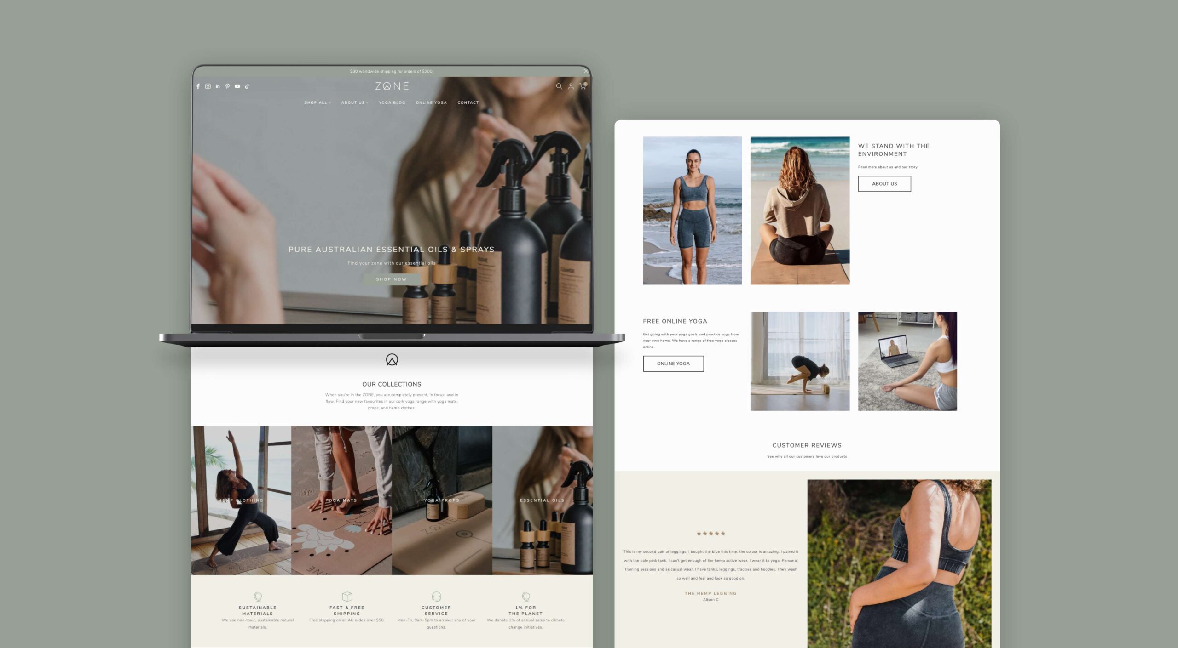Open the Pinterest social icon
The width and height of the screenshot is (1178, 648).
[x=227, y=86]
